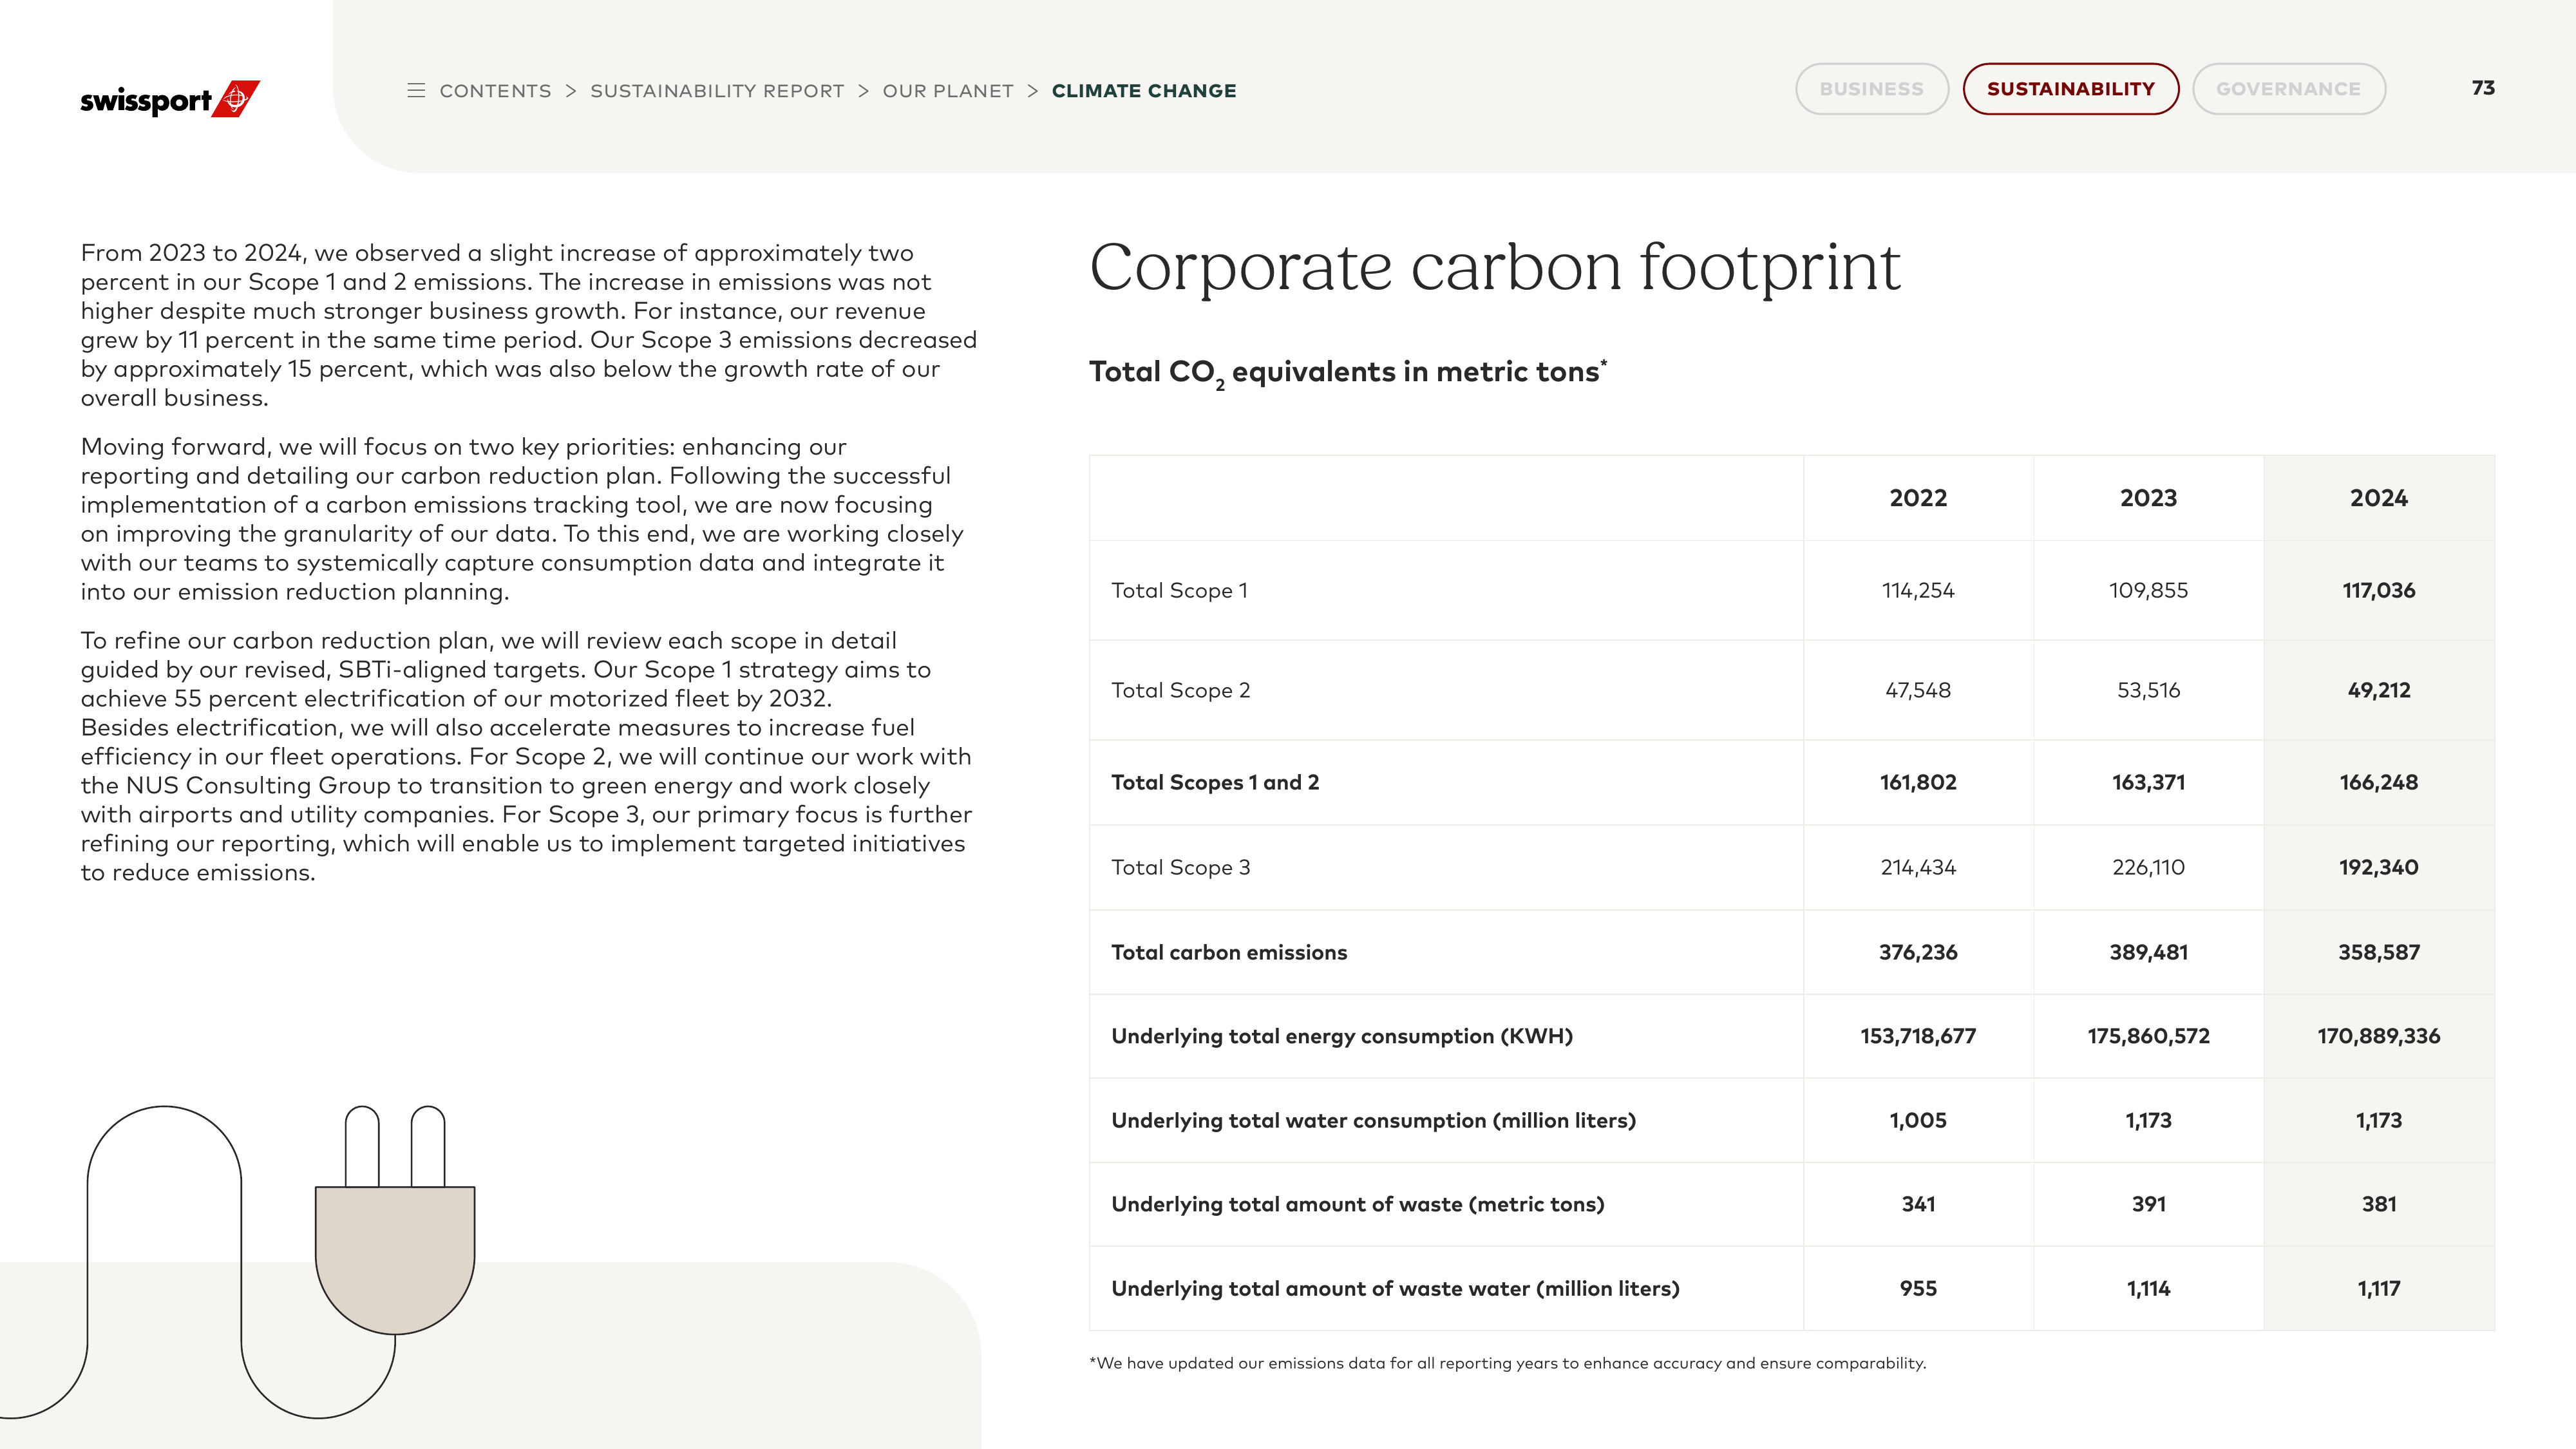Open the contents hamburger menu icon

coord(416,90)
